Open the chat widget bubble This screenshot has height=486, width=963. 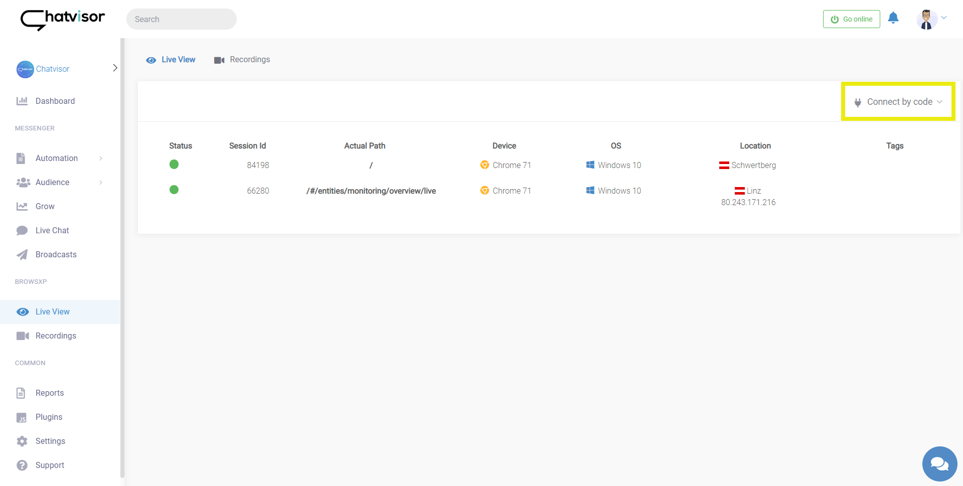tap(940, 464)
